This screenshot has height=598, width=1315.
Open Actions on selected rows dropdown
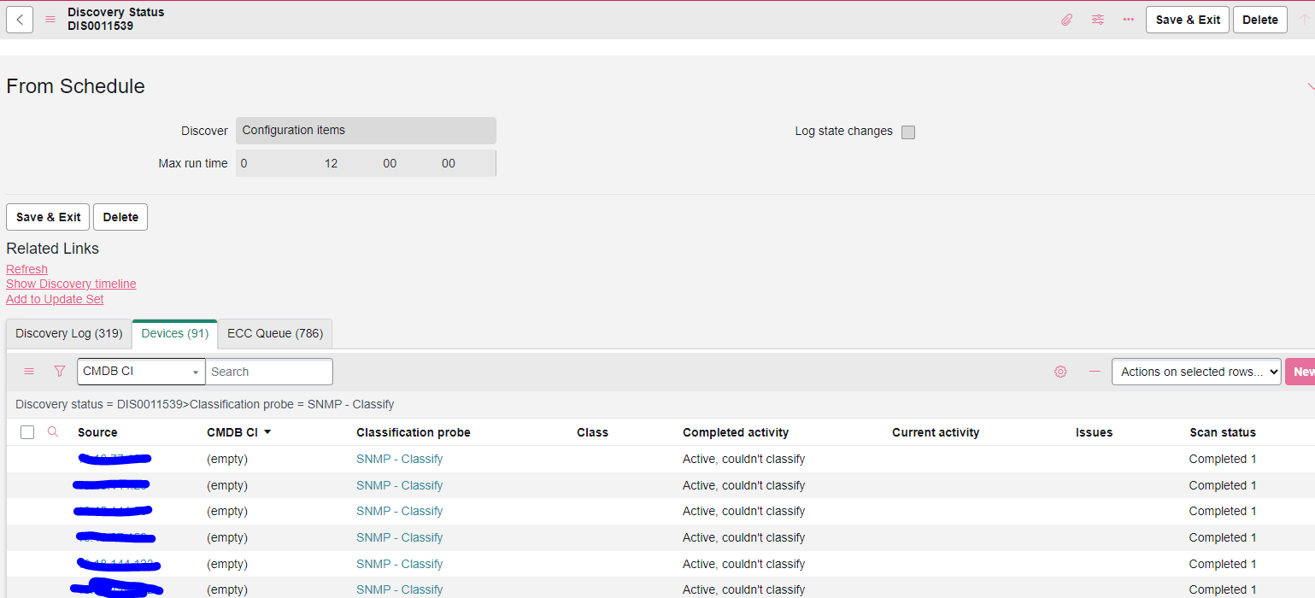[x=1196, y=372]
